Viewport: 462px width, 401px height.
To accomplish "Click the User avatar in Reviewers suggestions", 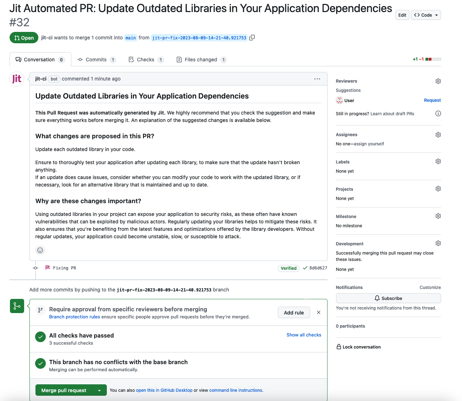I will 340,100.
